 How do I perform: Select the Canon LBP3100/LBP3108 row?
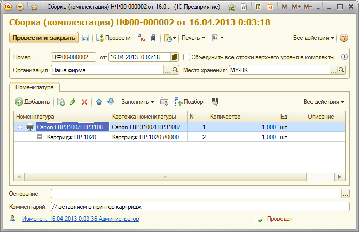tap(180, 127)
